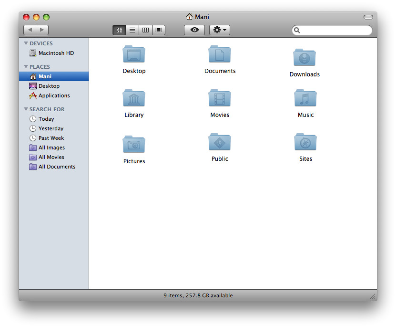396x327 pixels.
Task: Open the Action gear menu
Action: coord(220,30)
